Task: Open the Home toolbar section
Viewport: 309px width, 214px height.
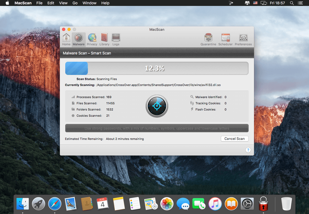Action: pyautogui.click(x=66, y=39)
